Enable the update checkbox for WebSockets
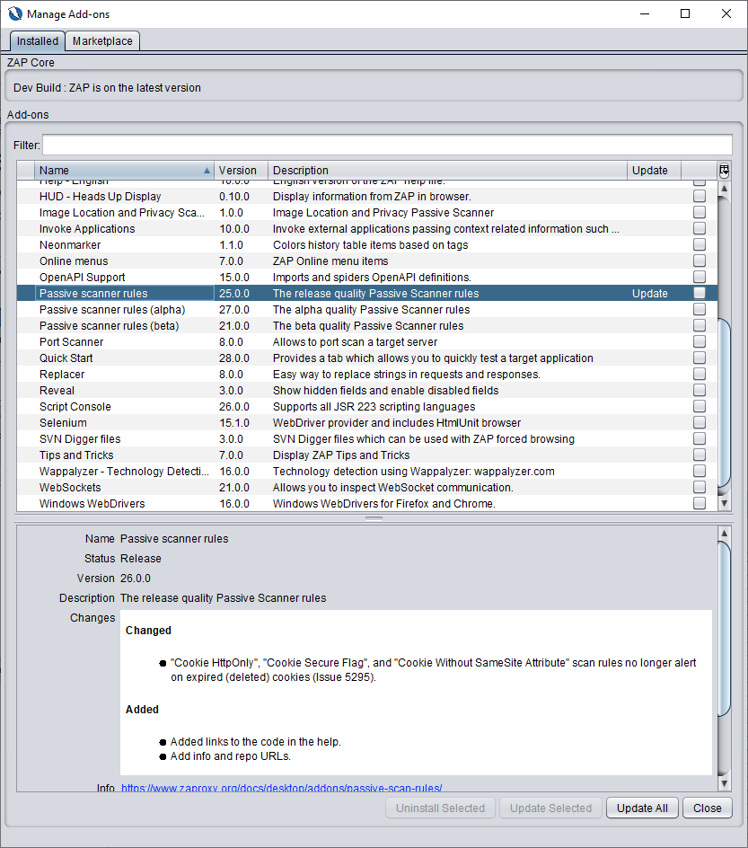The image size is (748, 848). click(700, 487)
